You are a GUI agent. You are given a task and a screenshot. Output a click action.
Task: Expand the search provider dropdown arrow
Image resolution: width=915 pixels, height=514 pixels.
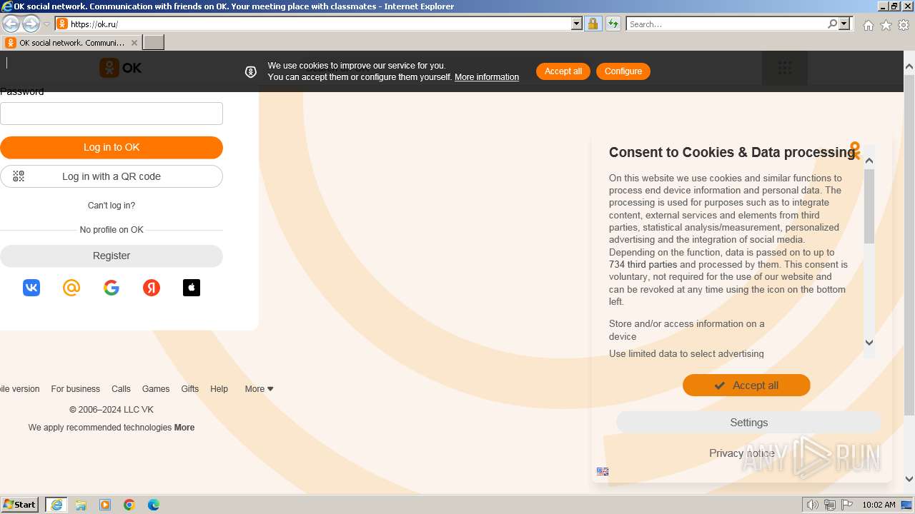click(x=844, y=24)
